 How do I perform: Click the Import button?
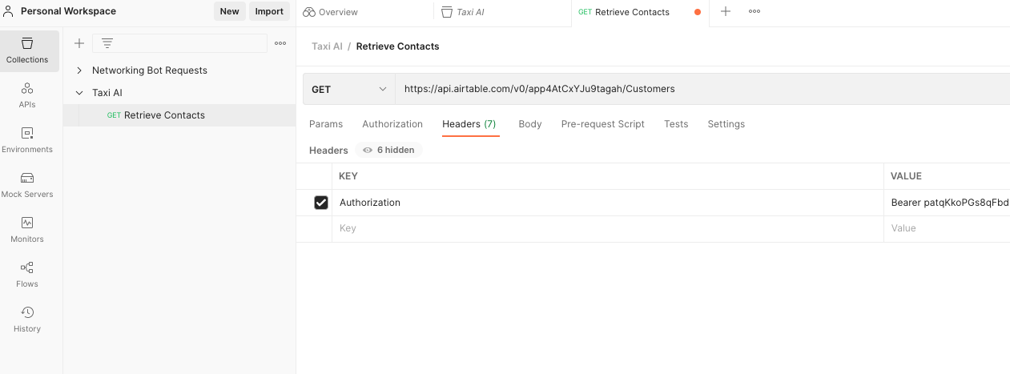coord(269,11)
